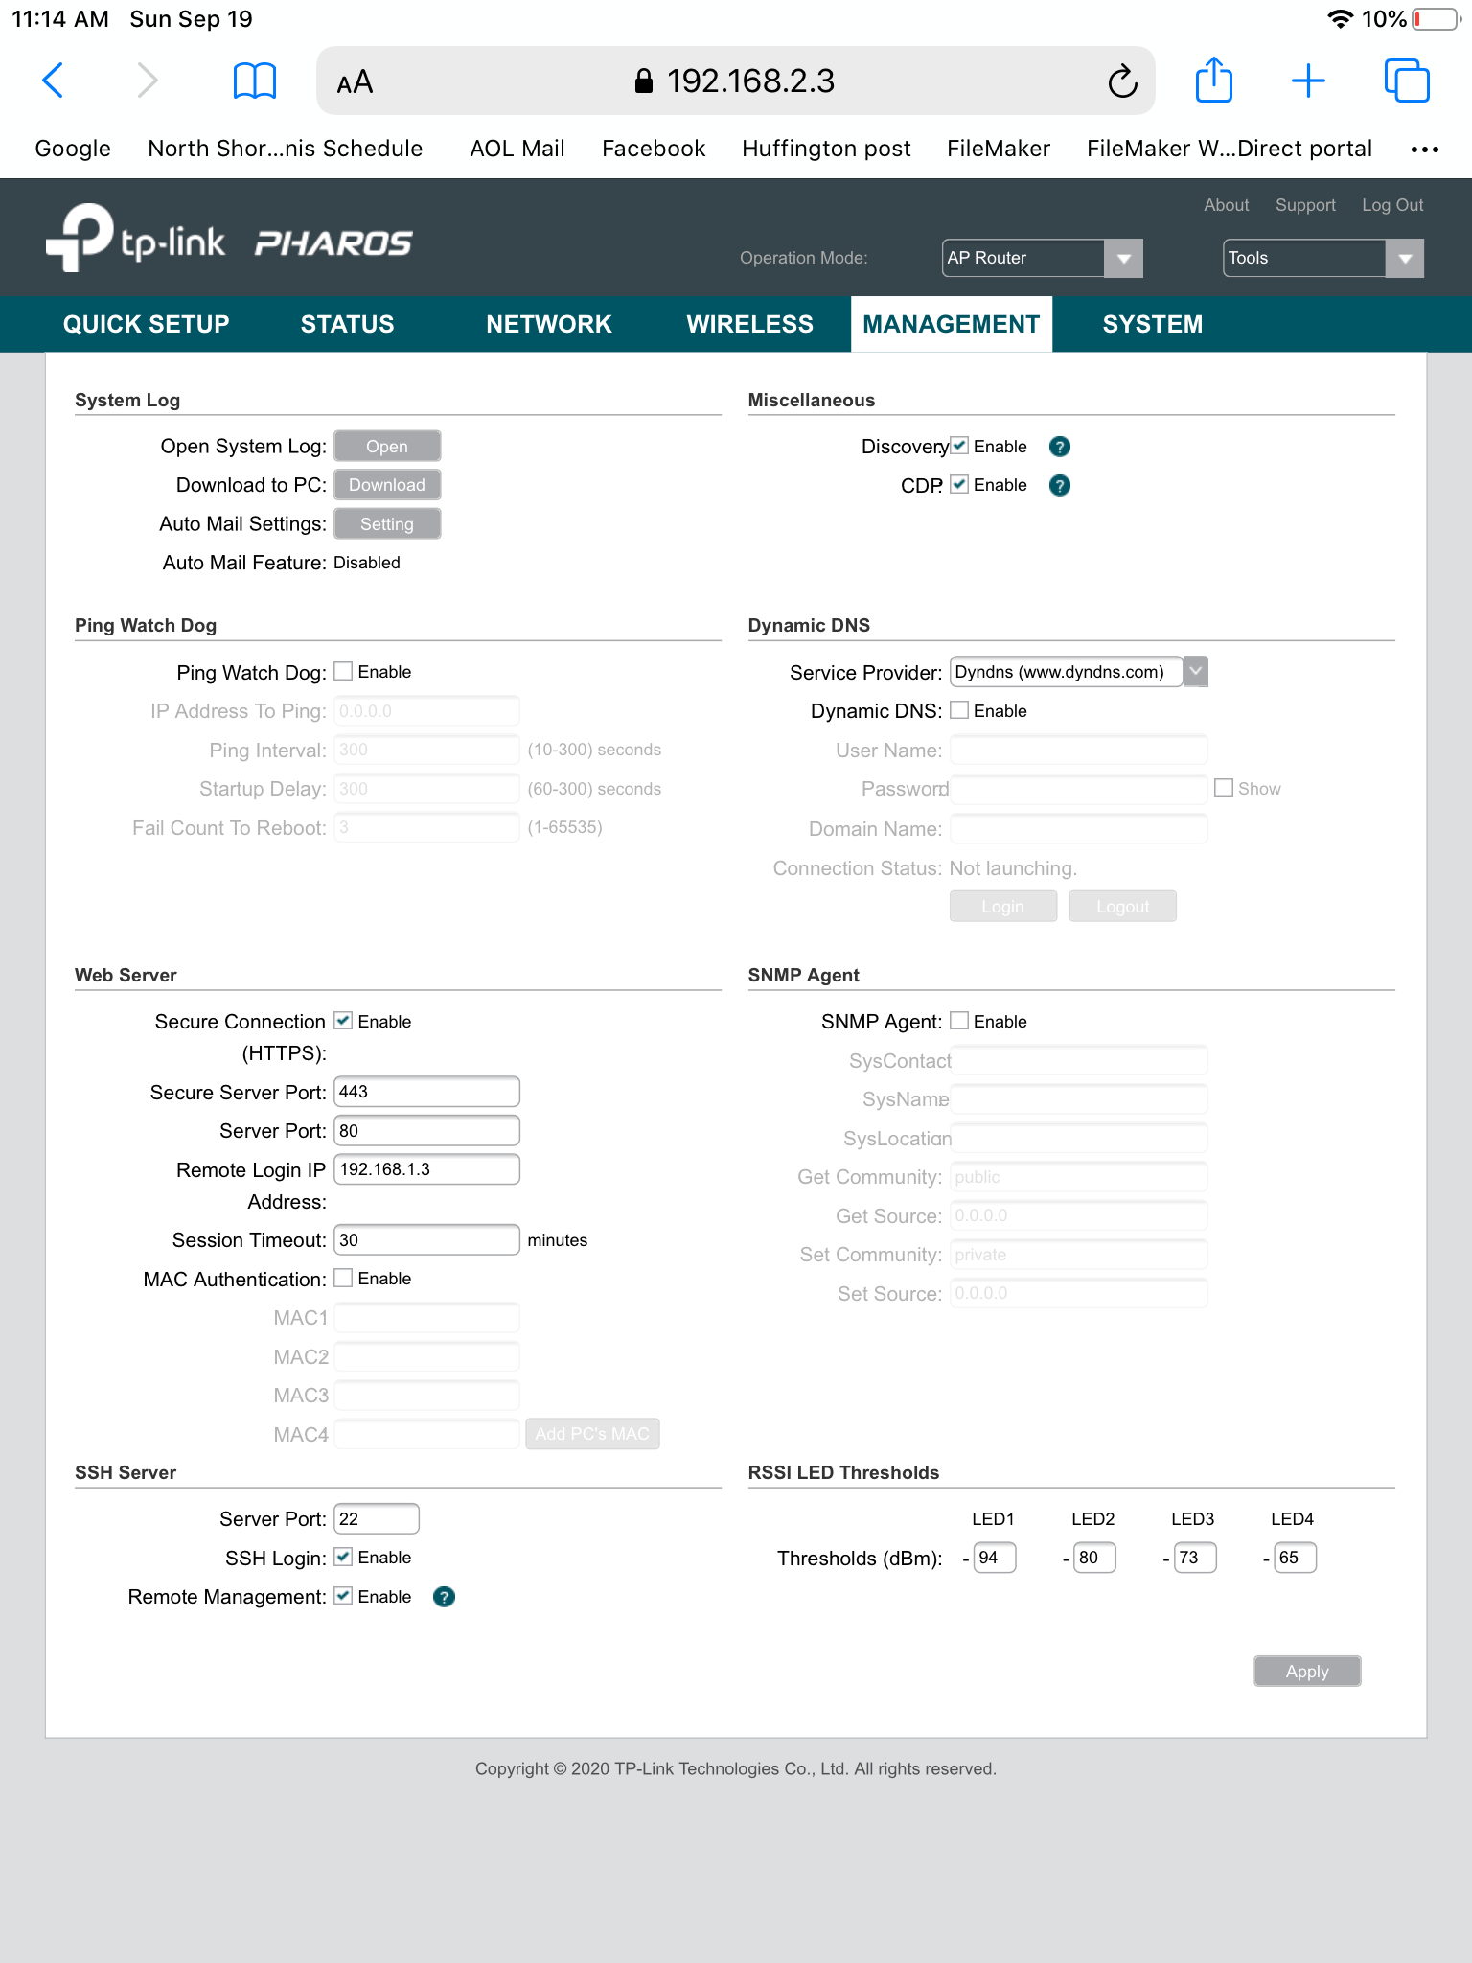Click the Dynamic DNS Login button
The width and height of the screenshot is (1472, 1963).
click(1003, 907)
